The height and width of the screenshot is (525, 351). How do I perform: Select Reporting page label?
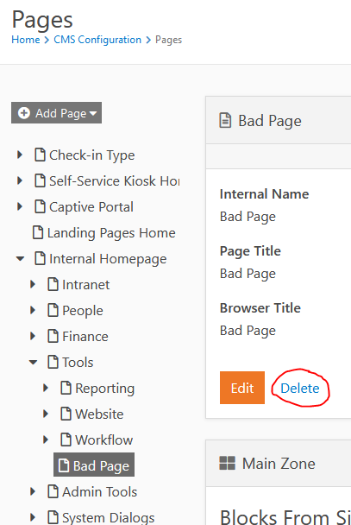tap(105, 389)
